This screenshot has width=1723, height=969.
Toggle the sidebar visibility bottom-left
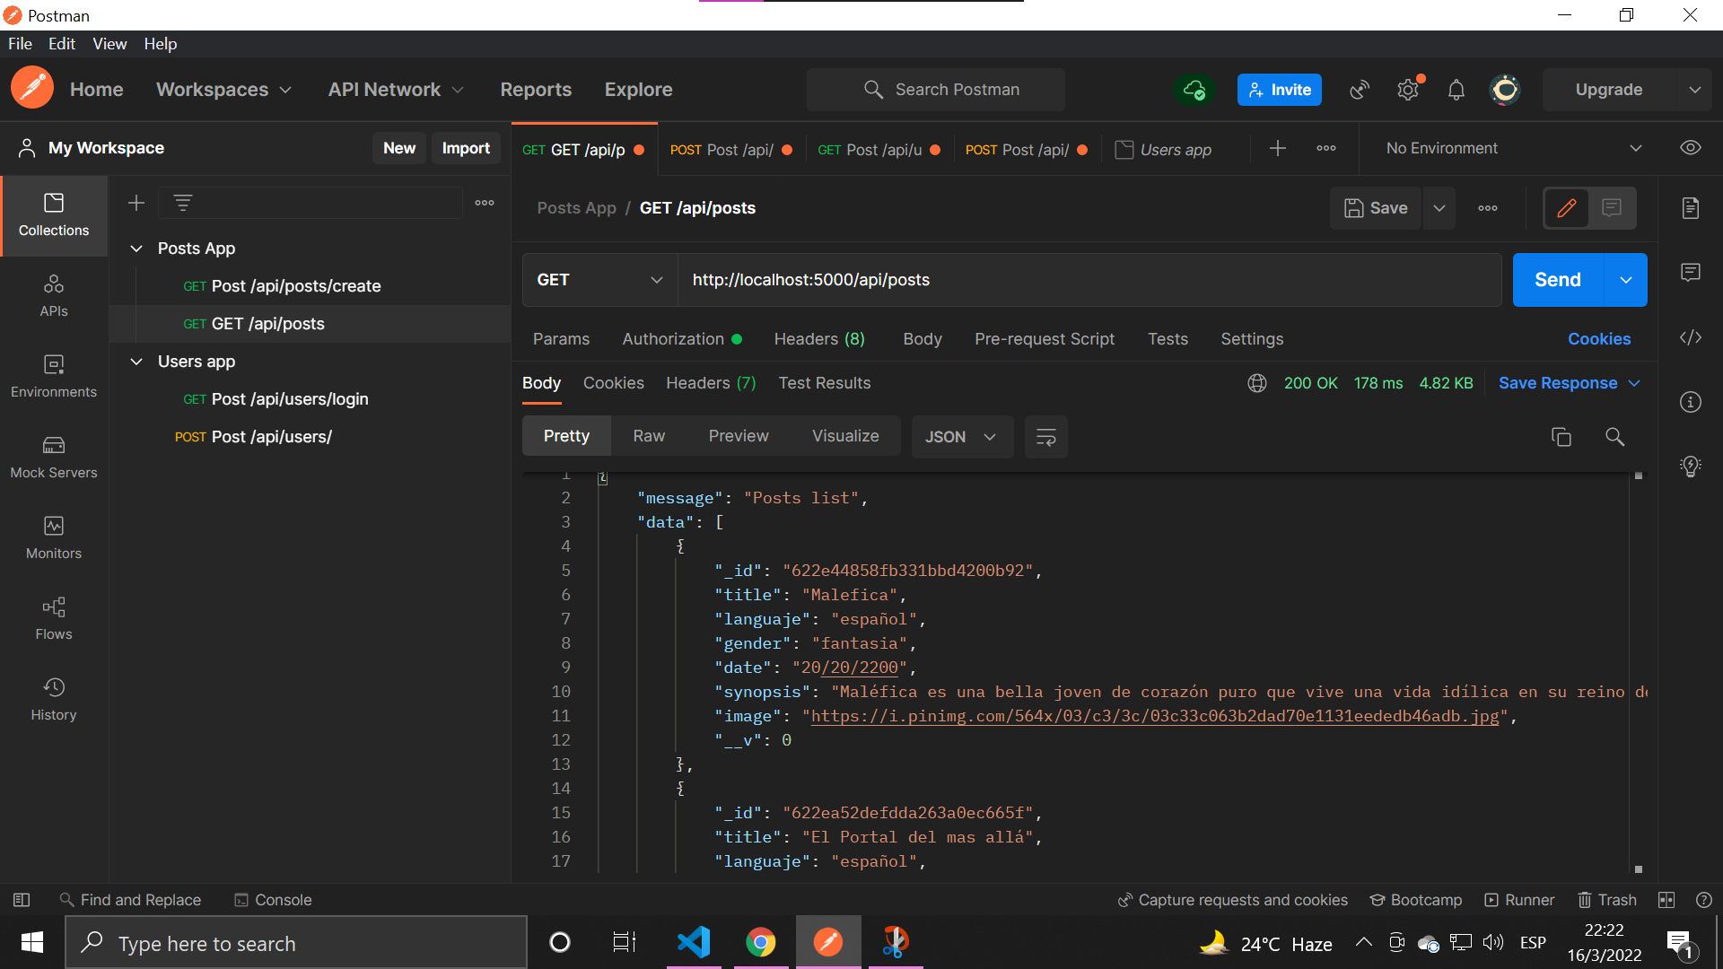coord(20,900)
